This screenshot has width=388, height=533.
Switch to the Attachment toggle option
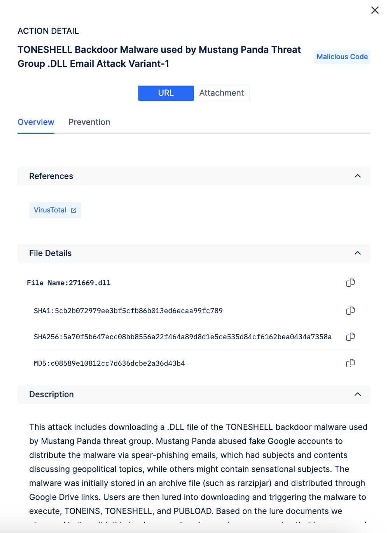pyautogui.click(x=222, y=93)
